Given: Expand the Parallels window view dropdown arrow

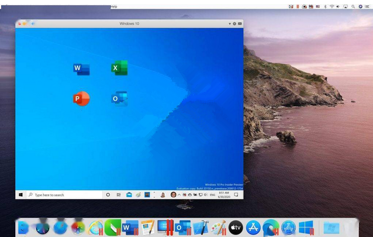Looking at the screenshot, I should tap(230, 24).
